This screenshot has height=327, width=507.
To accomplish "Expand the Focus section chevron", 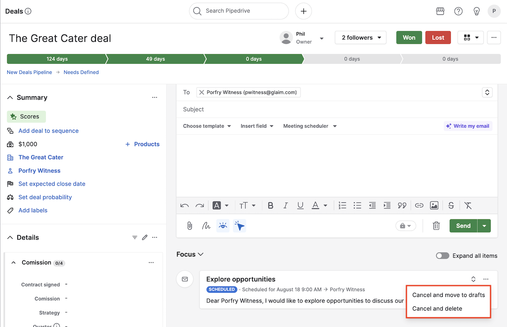I will pos(201,254).
